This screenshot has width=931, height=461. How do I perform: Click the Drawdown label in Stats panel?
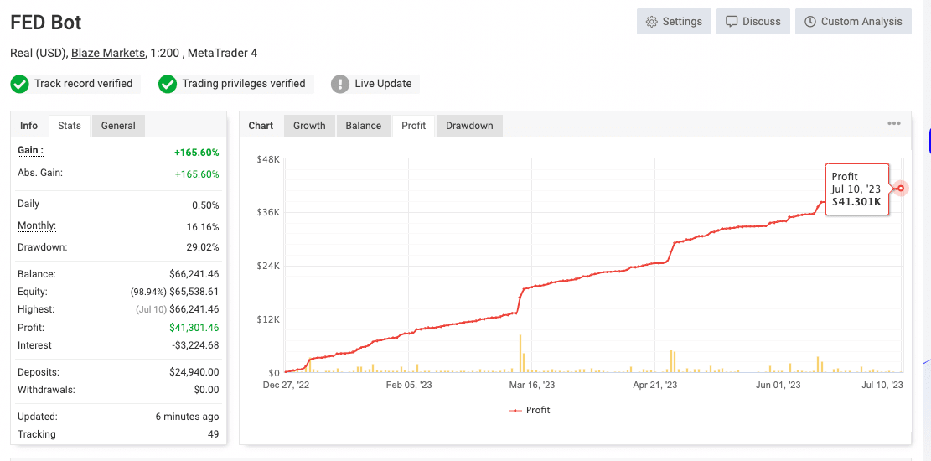click(42, 247)
